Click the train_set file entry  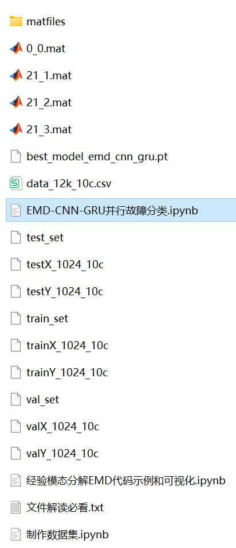(47, 319)
